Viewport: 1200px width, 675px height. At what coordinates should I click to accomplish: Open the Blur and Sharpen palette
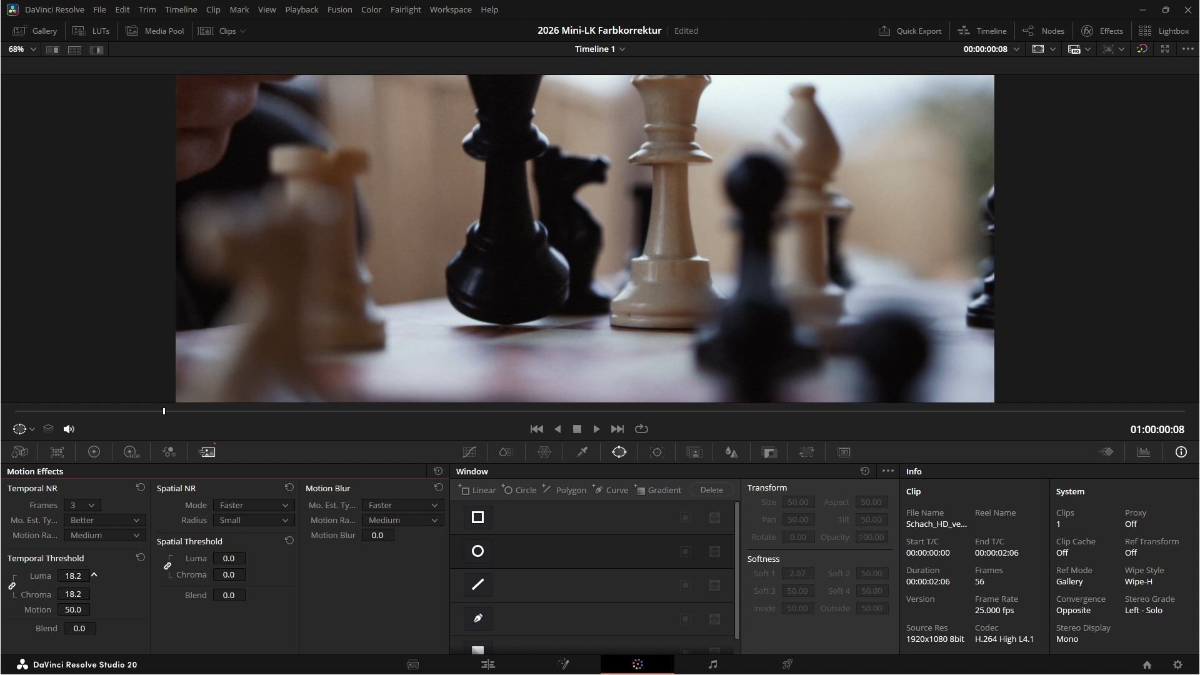click(731, 452)
